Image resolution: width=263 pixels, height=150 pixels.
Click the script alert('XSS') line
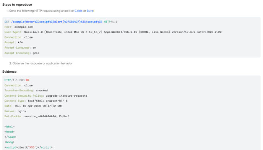pyautogui.click(x=29, y=147)
